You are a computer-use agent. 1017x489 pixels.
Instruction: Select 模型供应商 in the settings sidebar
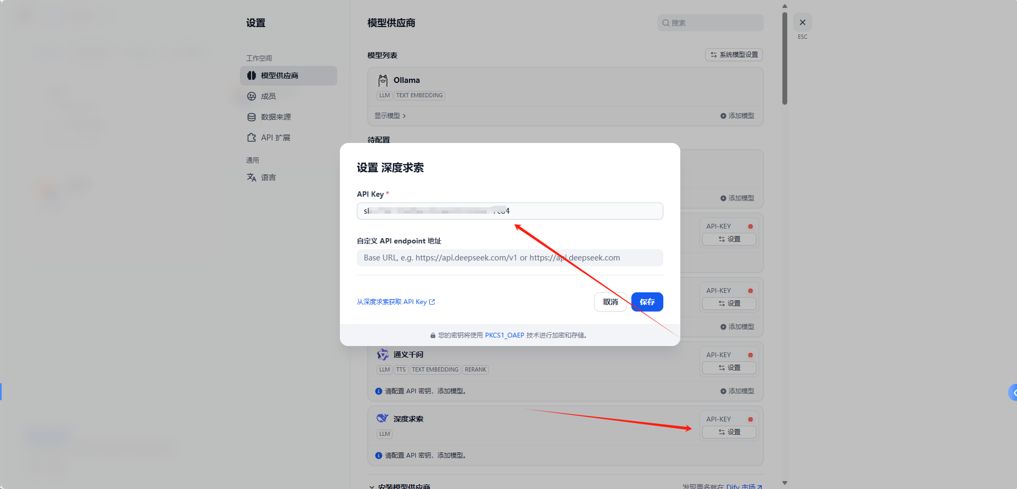[288, 75]
